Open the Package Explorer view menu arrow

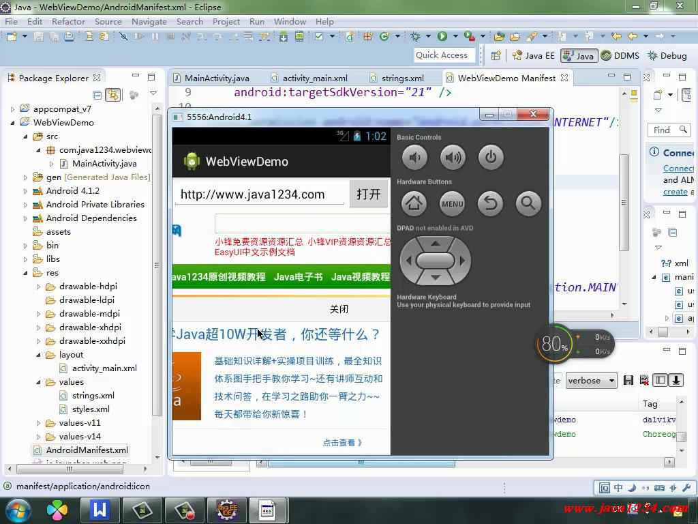pyautogui.click(x=153, y=93)
